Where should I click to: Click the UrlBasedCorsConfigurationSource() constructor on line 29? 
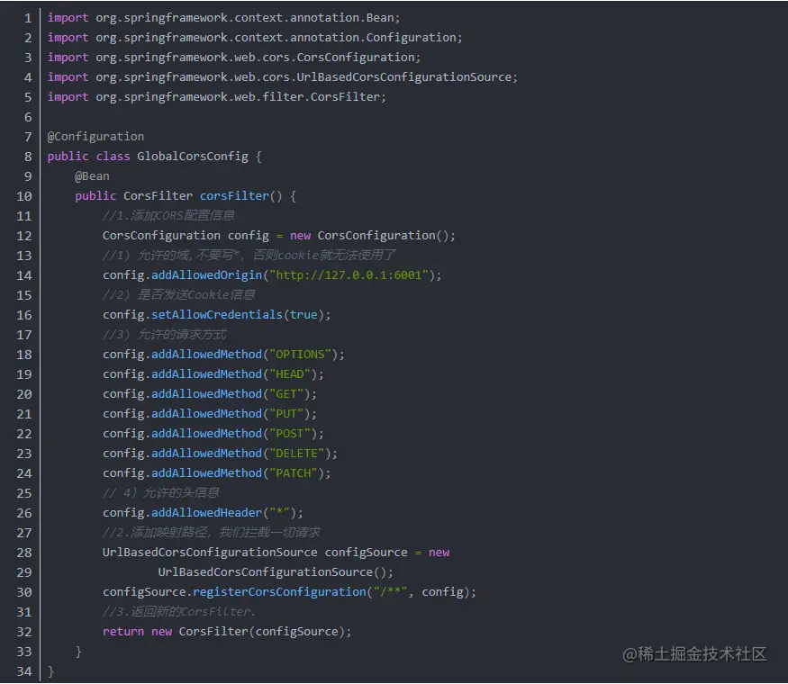pos(276,572)
